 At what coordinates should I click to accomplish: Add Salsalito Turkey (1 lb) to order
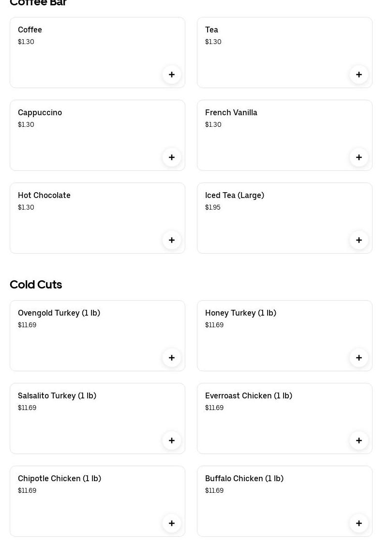(172, 441)
